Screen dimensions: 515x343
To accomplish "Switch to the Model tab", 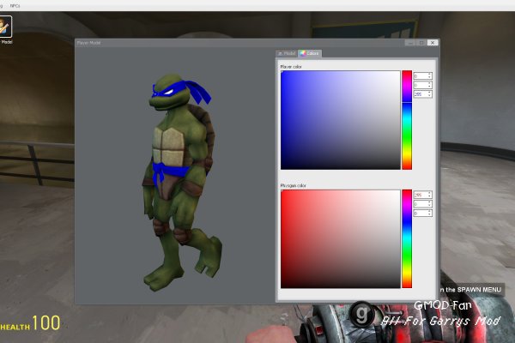I will coord(287,53).
